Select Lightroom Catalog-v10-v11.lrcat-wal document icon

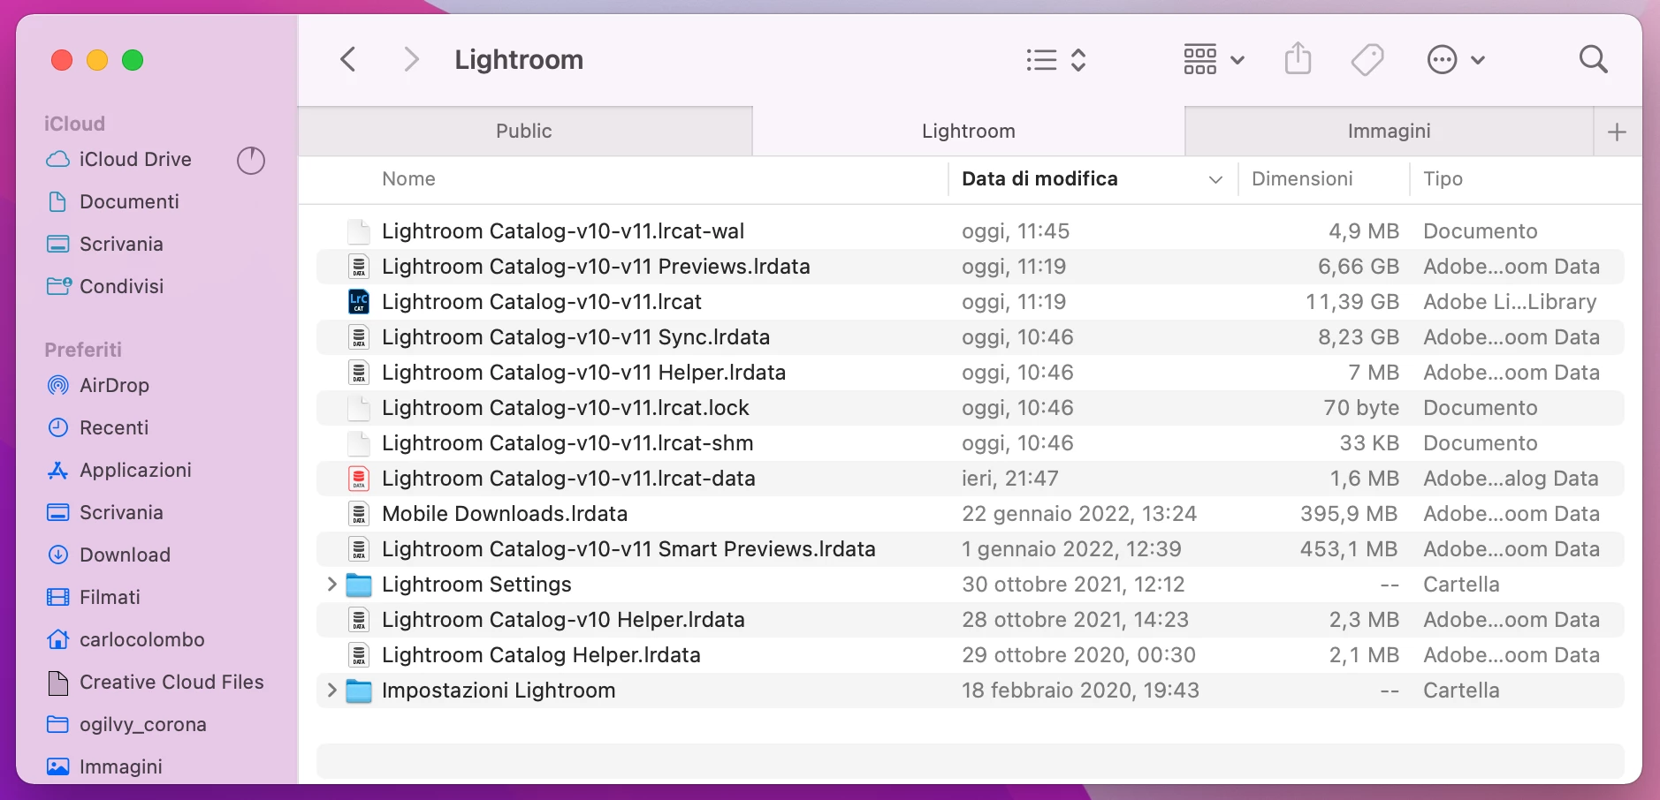(359, 231)
